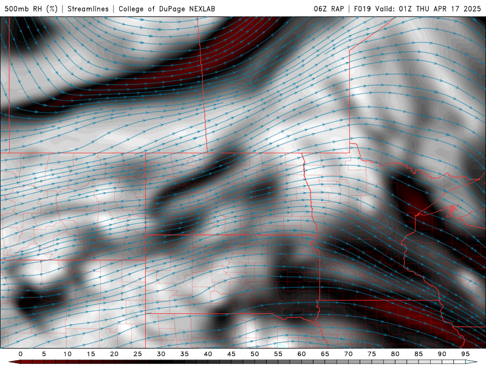Click the '85' tick label on the legend

419,354
